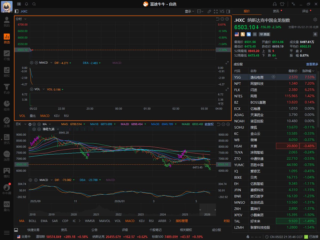320x240 pixels.
Task: Click the search magnifier in the title bar
Action: coord(34,4)
